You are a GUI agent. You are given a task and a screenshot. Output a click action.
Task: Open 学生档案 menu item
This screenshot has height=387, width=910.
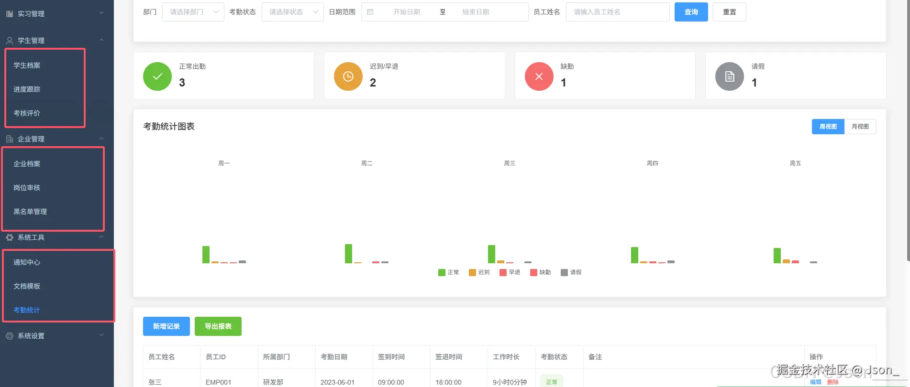click(x=27, y=65)
